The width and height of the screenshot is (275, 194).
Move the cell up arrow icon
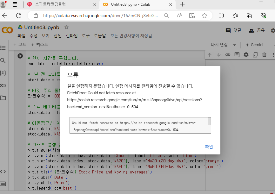click(209, 55)
